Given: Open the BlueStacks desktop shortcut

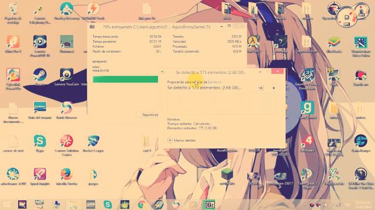Looking at the screenshot, I should click(334, 44).
